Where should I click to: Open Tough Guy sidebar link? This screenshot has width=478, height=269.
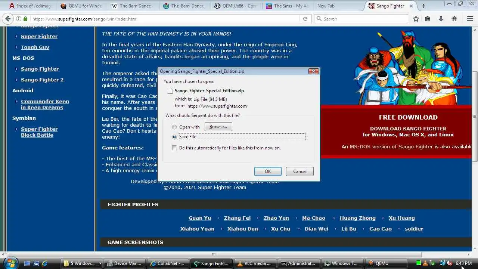(x=35, y=47)
